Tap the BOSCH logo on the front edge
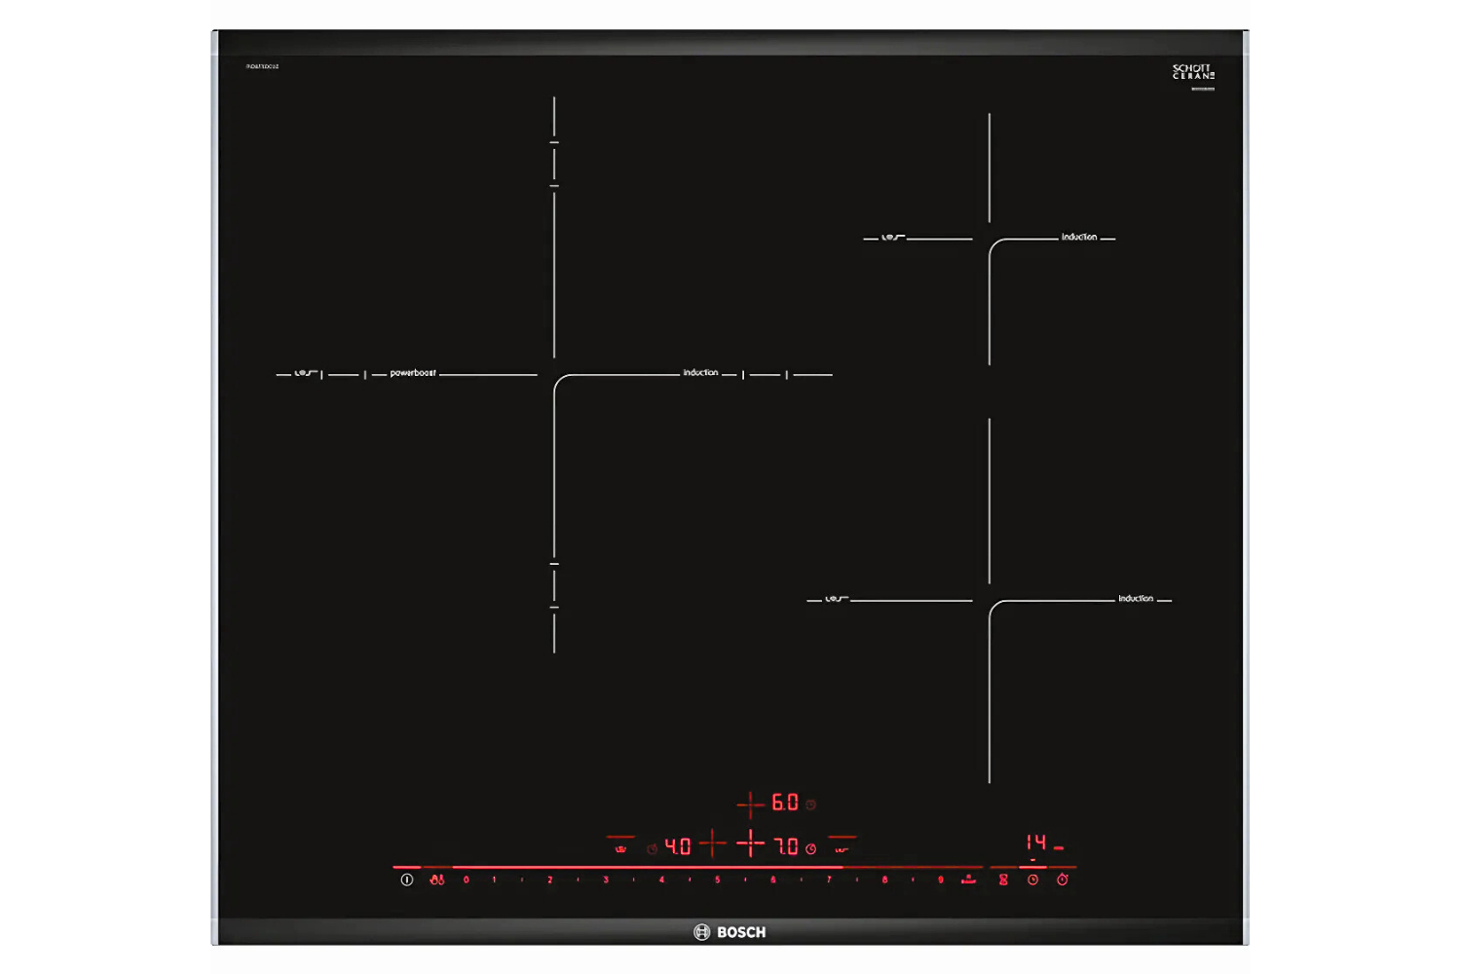This screenshot has height=974, width=1461. [x=730, y=932]
